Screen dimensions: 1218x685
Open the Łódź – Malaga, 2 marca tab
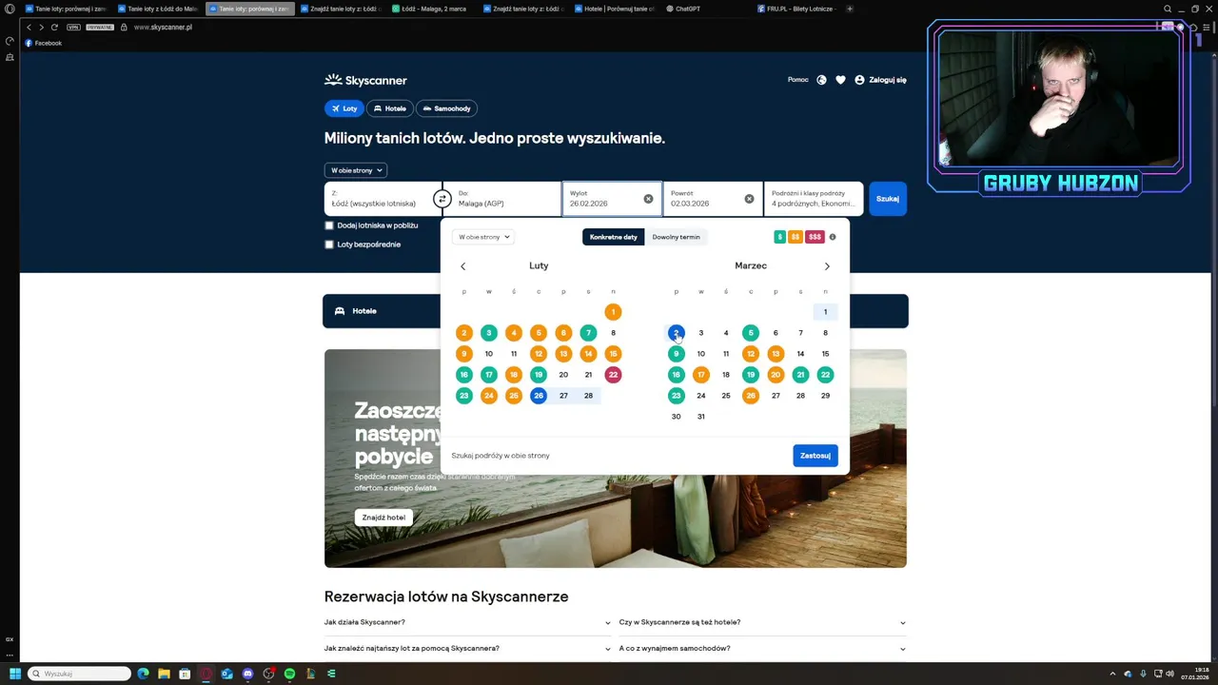(431, 9)
